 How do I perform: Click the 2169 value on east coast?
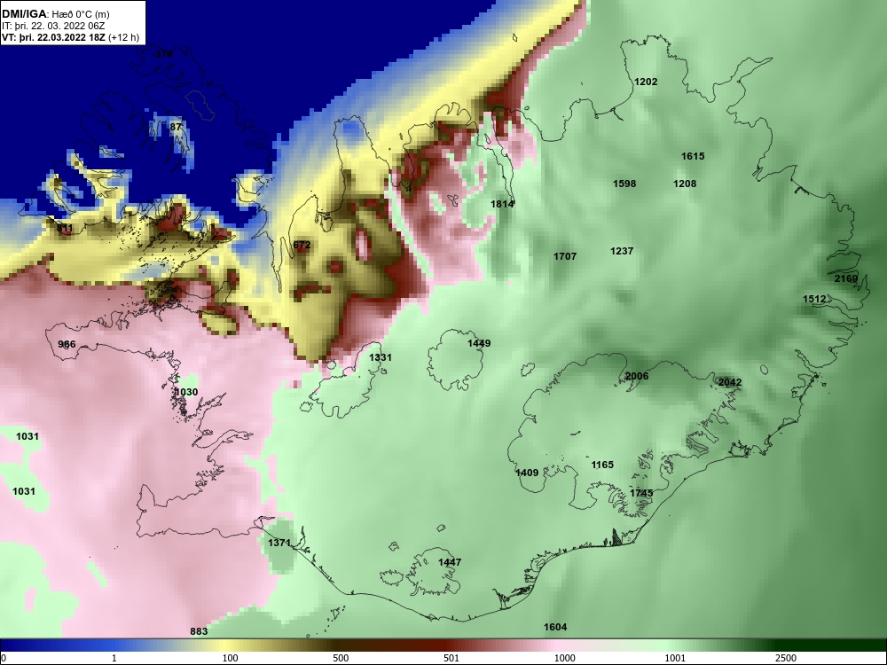[x=846, y=278]
